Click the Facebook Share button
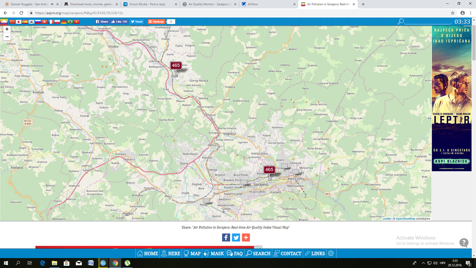This screenshot has height=268, width=476. (x=102, y=22)
